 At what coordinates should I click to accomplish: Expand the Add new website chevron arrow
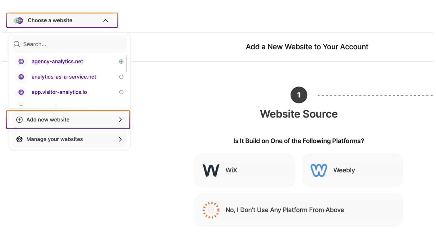[x=120, y=120]
